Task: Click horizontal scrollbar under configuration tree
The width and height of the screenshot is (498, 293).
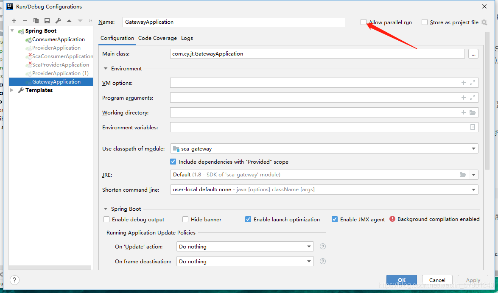Action: (x=50, y=268)
